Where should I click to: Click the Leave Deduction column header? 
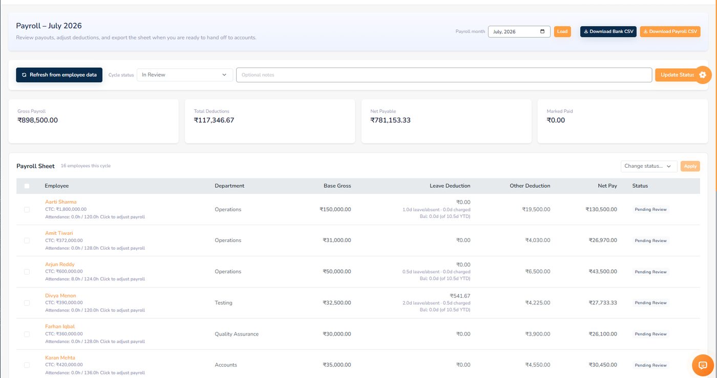[x=450, y=186]
